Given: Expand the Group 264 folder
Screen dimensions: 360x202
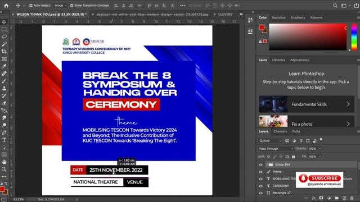Looking at the screenshot, I should 267,164.
